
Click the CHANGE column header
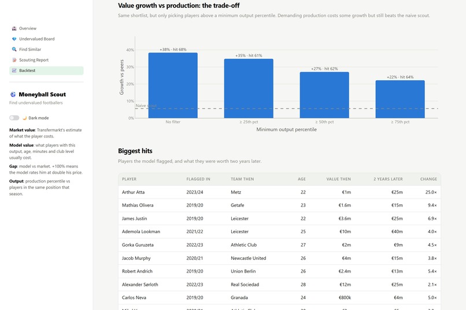(428, 179)
